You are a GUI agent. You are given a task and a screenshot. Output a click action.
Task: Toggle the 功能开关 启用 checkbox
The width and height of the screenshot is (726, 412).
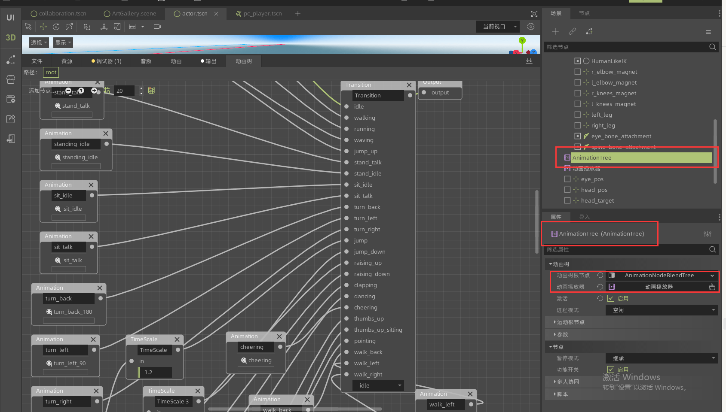click(611, 370)
